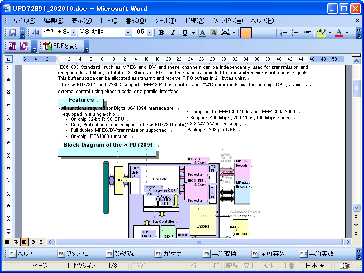Apply red font color
This screenshot has width=364, height=273.
coord(339,33)
